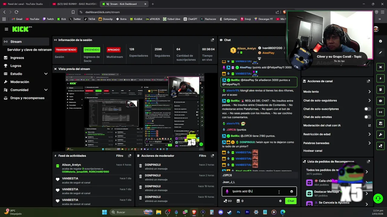
Task: Click the green support headset button
Action: (378, 198)
